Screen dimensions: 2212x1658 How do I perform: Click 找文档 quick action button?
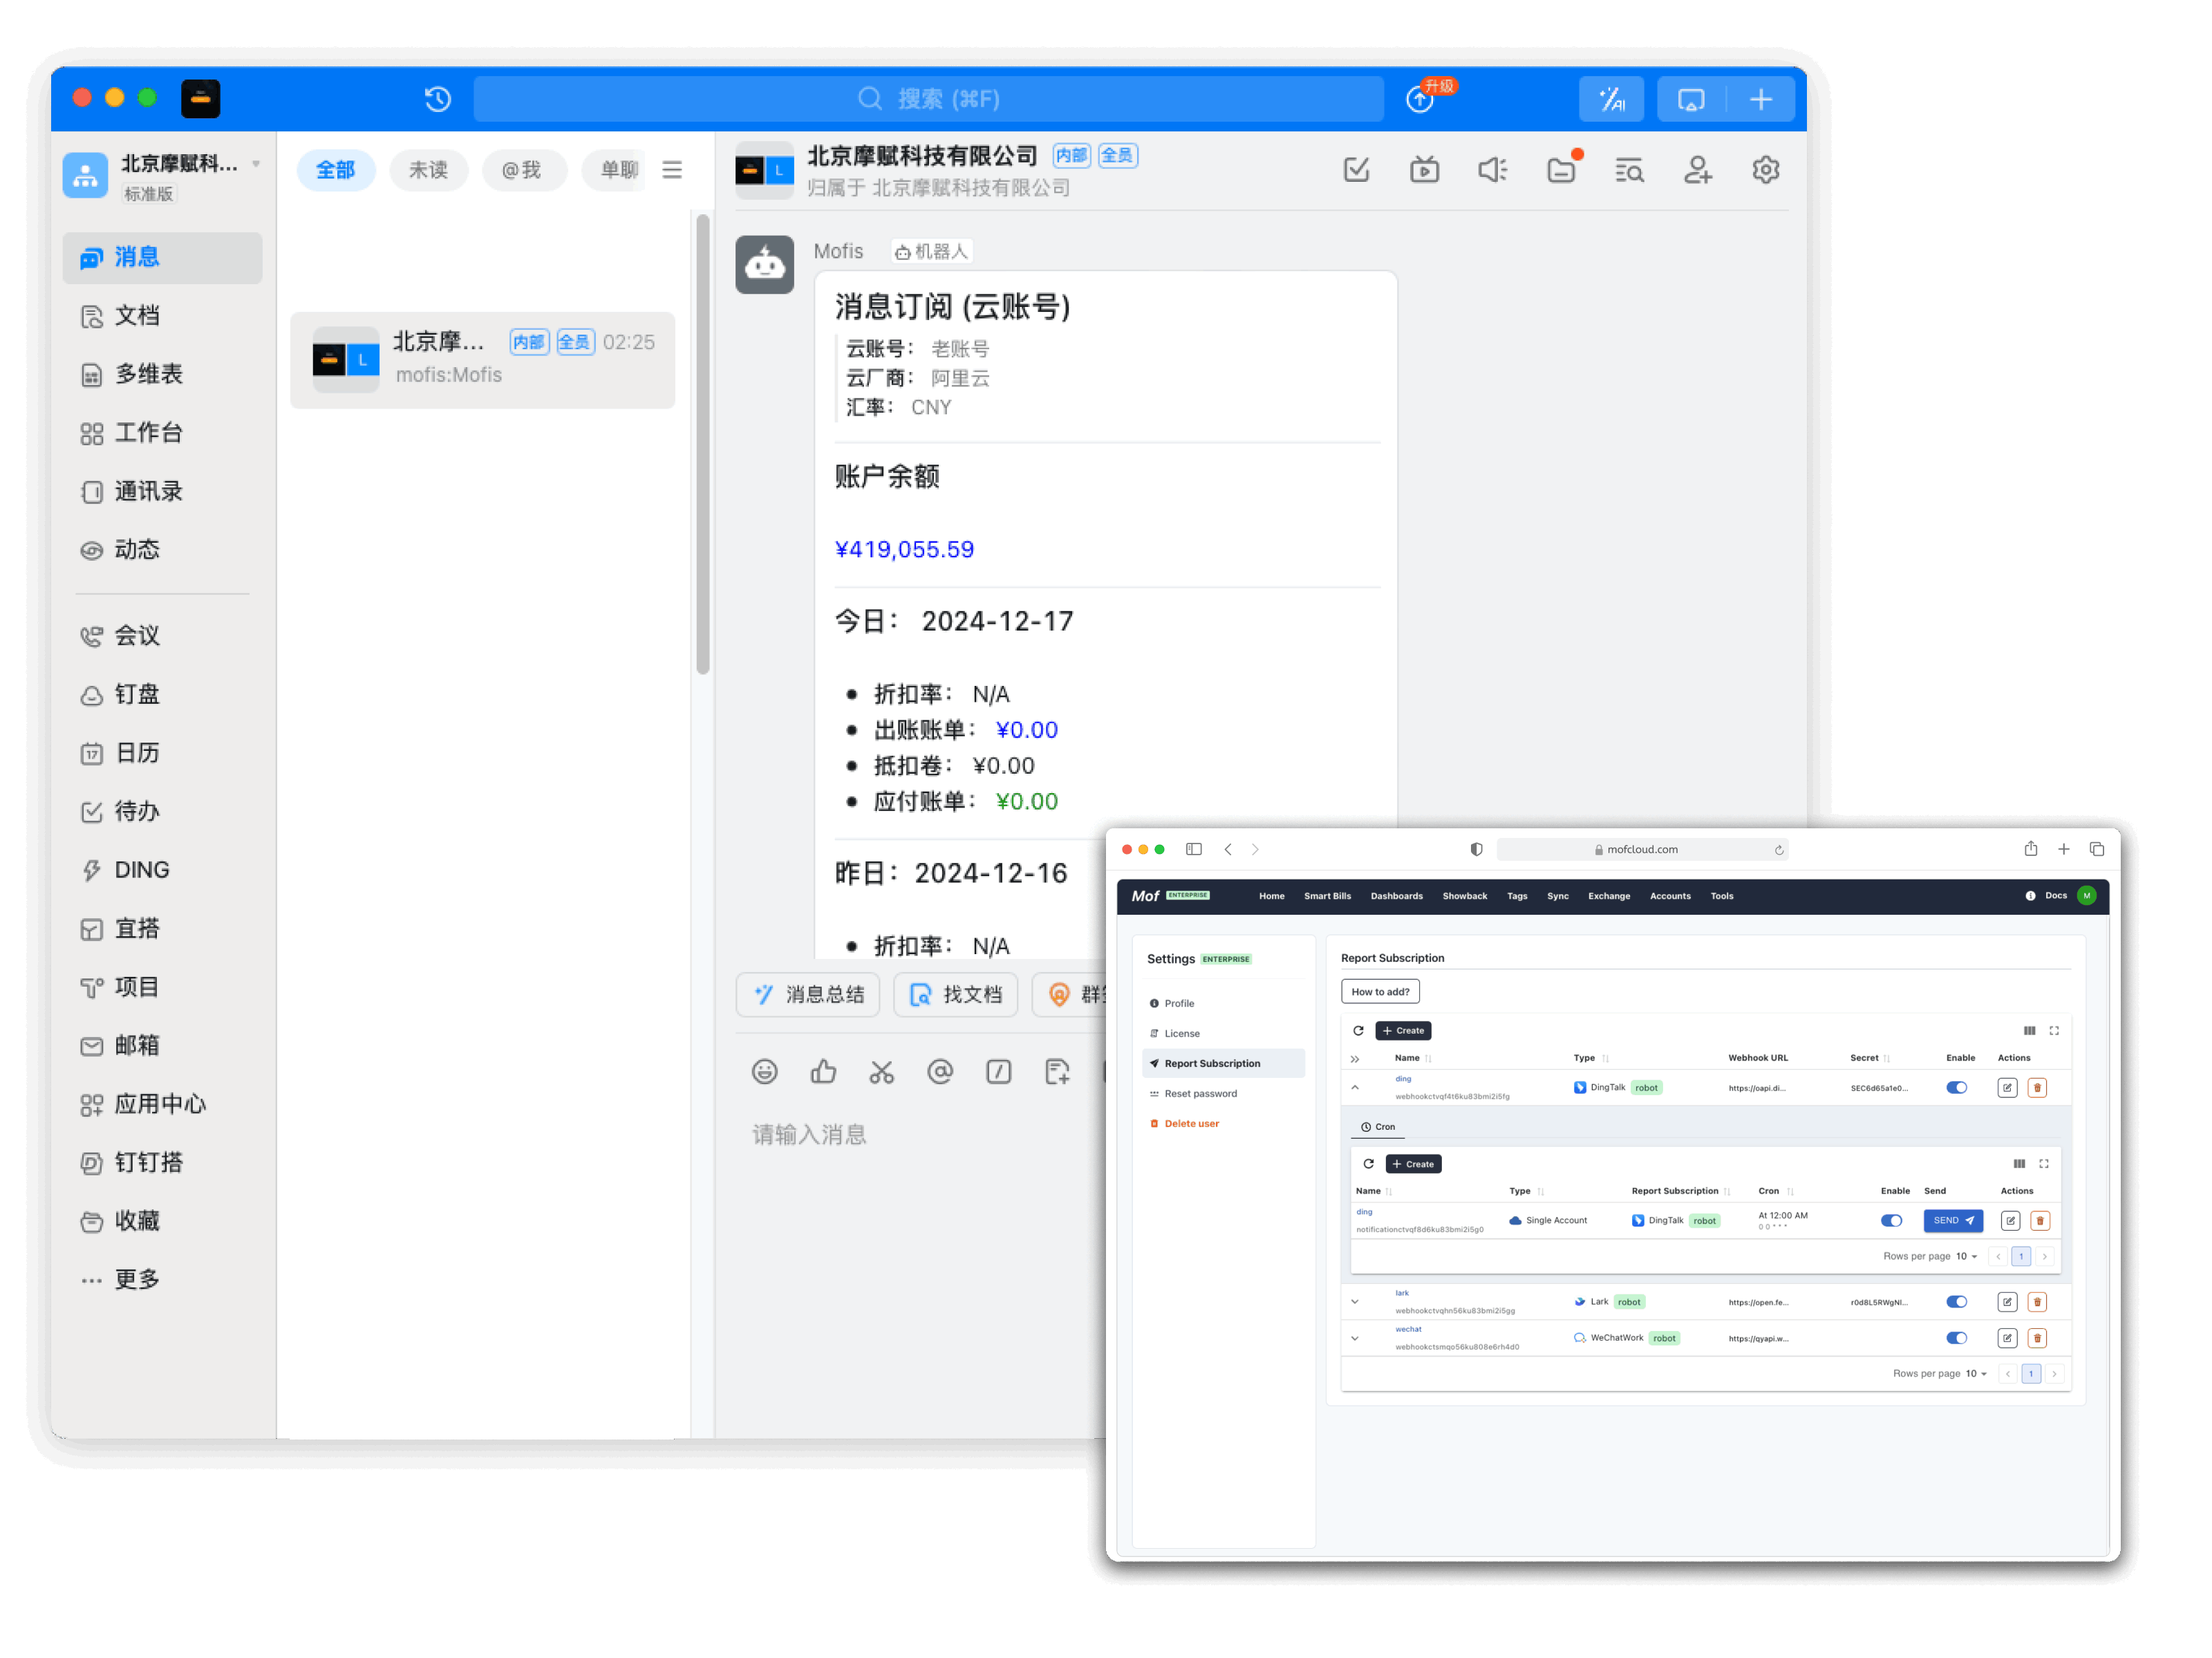(x=955, y=994)
